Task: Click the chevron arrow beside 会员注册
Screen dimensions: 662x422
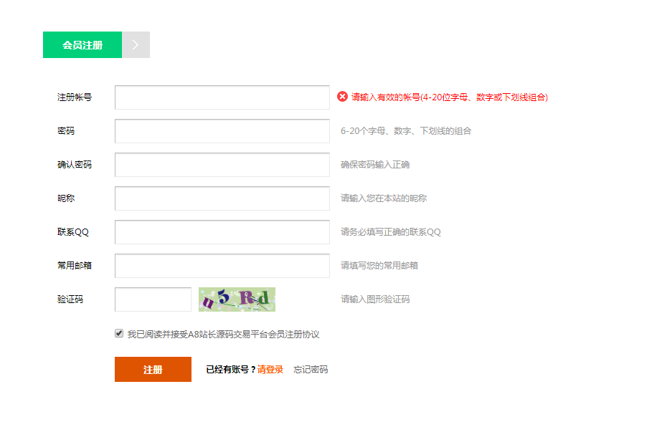Action: tap(136, 44)
